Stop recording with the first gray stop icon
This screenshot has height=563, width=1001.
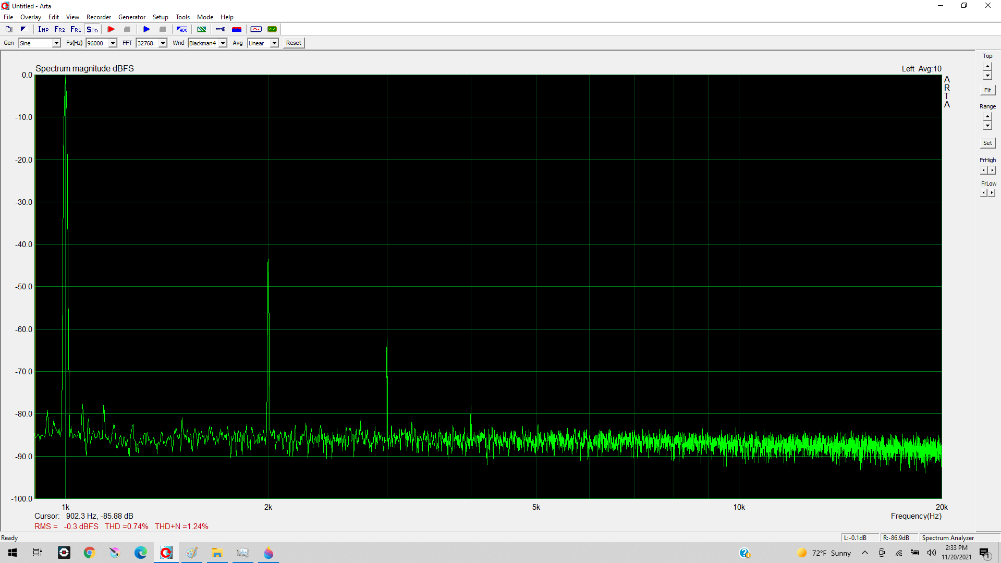coord(127,29)
